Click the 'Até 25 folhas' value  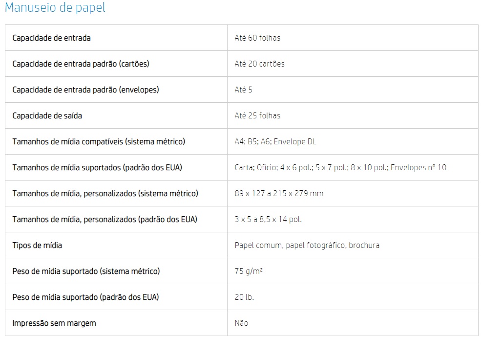pyautogui.click(x=257, y=115)
